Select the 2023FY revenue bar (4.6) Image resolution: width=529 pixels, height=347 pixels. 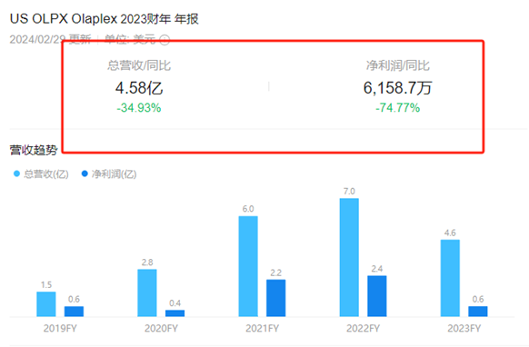pyautogui.click(x=450, y=278)
